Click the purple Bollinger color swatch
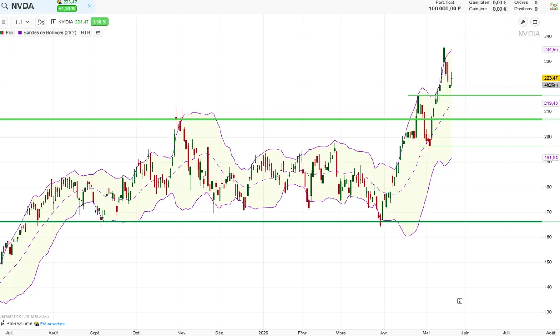The height and width of the screenshot is (336, 560). tap(20, 33)
